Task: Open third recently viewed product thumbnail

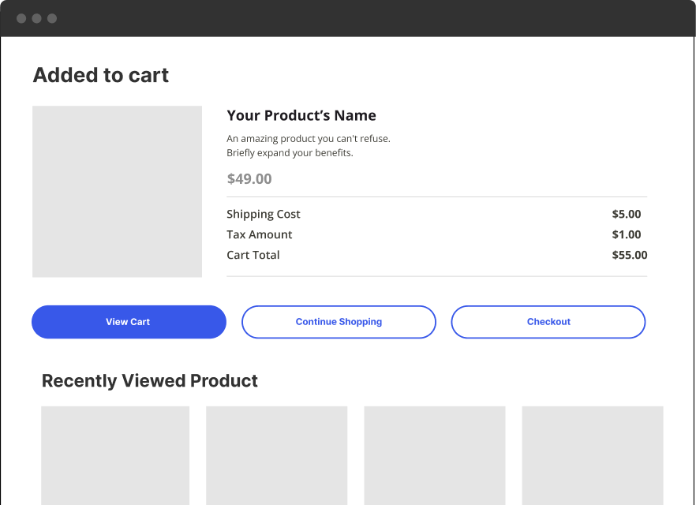Action: (435, 455)
